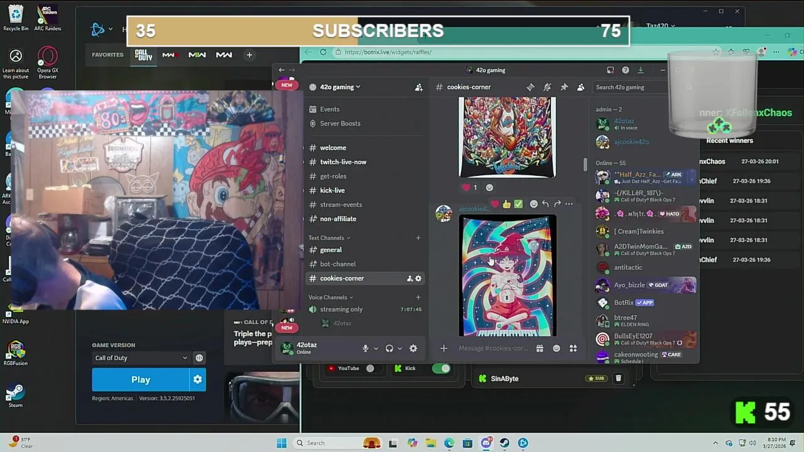
Task: Collapse Text Channels category
Action: tap(329, 238)
